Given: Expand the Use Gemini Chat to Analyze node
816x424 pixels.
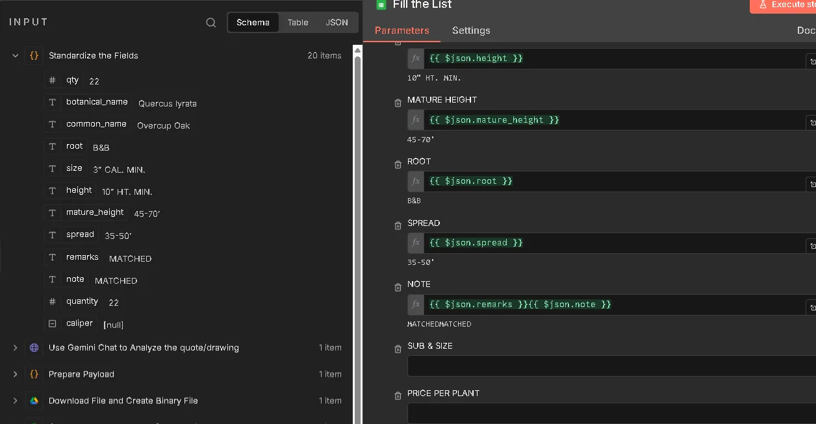Looking at the screenshot, I should click(x=15, y=348).
